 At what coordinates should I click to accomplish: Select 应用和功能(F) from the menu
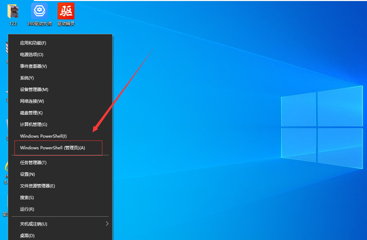(x=33, y=43)
